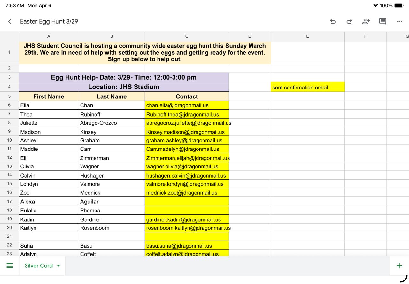Image resolution: width=409 pixels, height=284 pixels.
Task: Select abregooroz.juliette@jdragonmail.us email cell
Action: coord(187,123)
